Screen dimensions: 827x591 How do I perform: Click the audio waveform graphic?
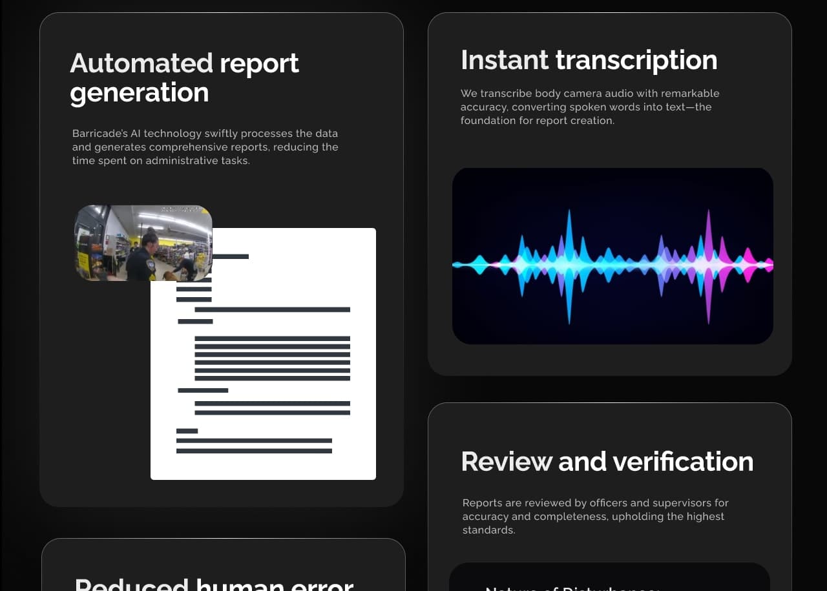[x=612, y=256]
